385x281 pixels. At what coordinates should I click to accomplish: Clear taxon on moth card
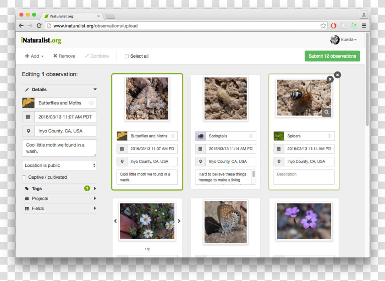[173, 136]
